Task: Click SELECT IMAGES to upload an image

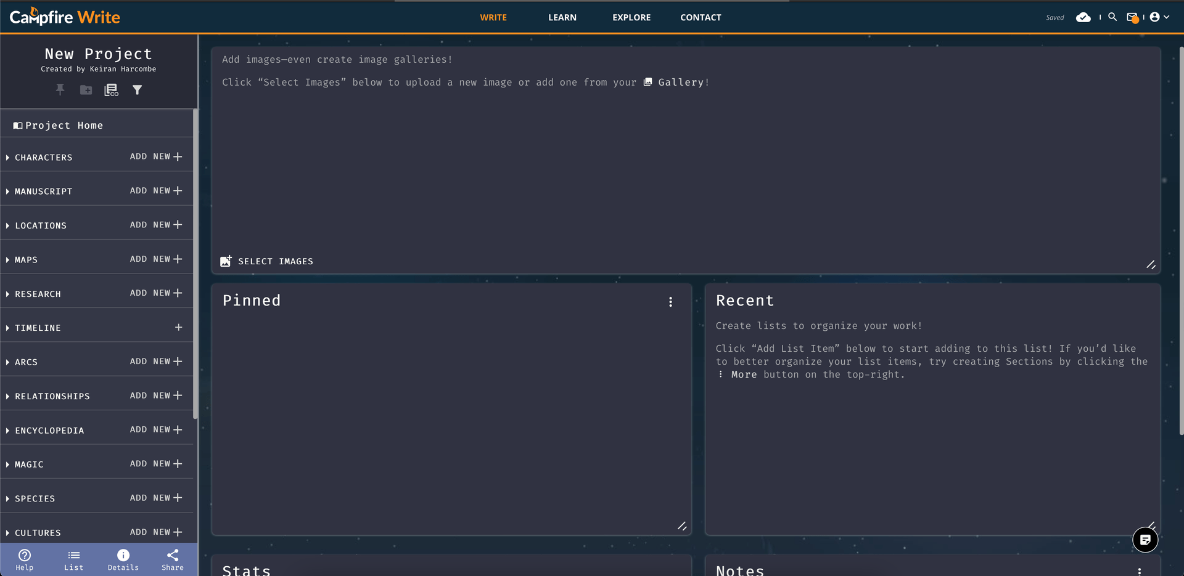Action: coord(266,261)
